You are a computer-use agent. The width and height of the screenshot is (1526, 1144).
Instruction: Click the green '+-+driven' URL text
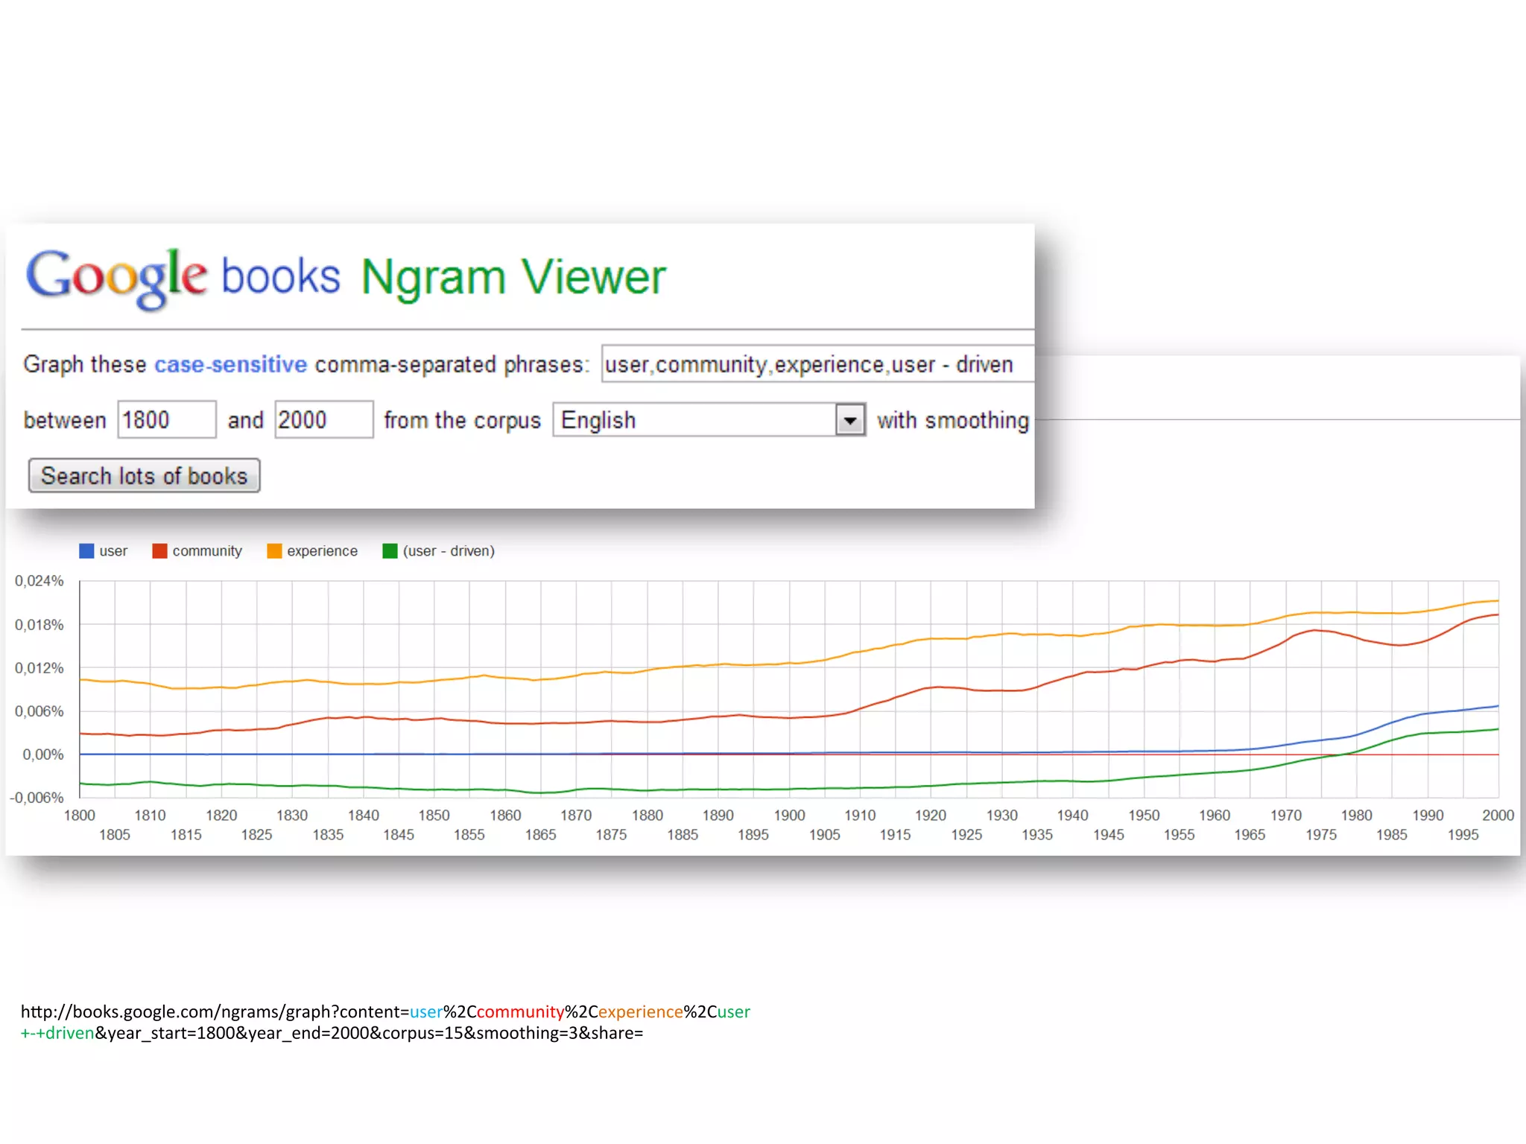pyautogui.click(x=57, y=1033)
